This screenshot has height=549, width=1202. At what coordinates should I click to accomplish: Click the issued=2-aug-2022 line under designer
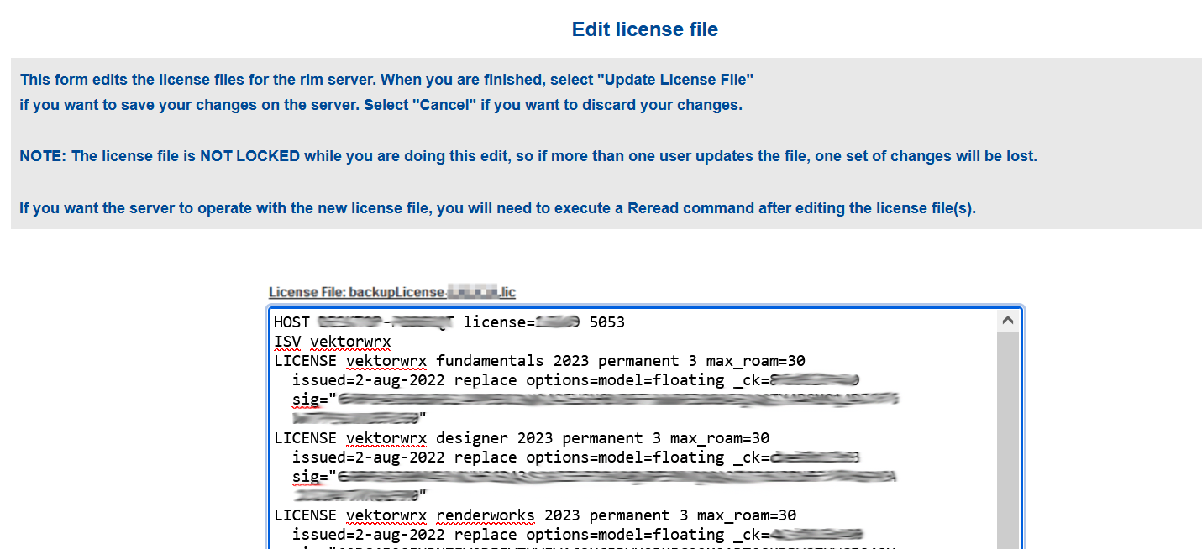click(575, 457)
